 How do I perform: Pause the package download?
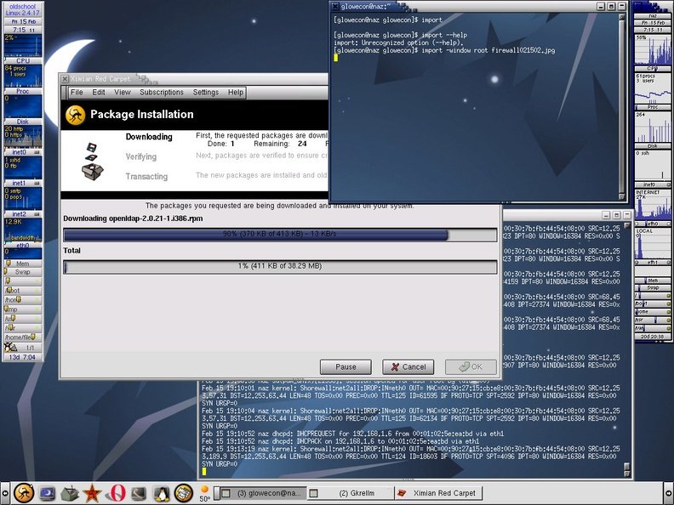[346, 366]
